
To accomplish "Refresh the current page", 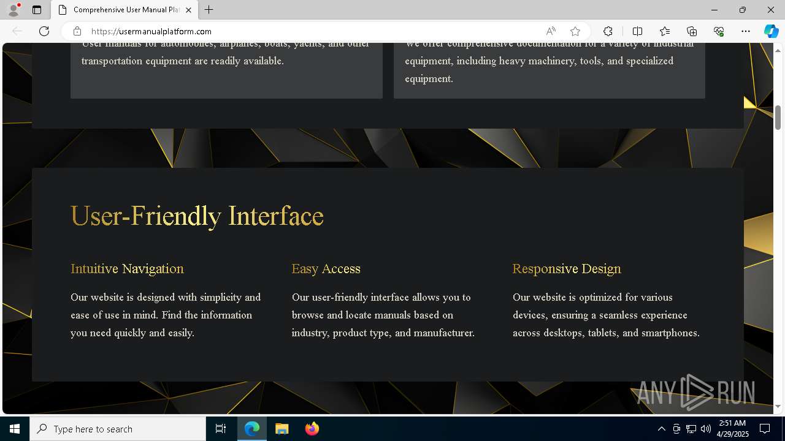I will tap(44, 31).
